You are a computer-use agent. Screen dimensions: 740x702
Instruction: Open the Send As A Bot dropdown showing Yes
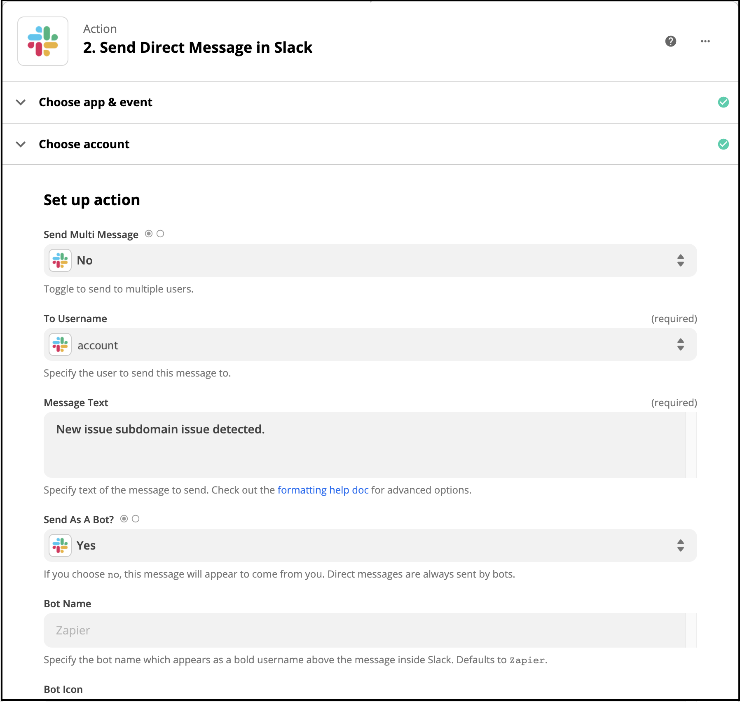[370, 545]
